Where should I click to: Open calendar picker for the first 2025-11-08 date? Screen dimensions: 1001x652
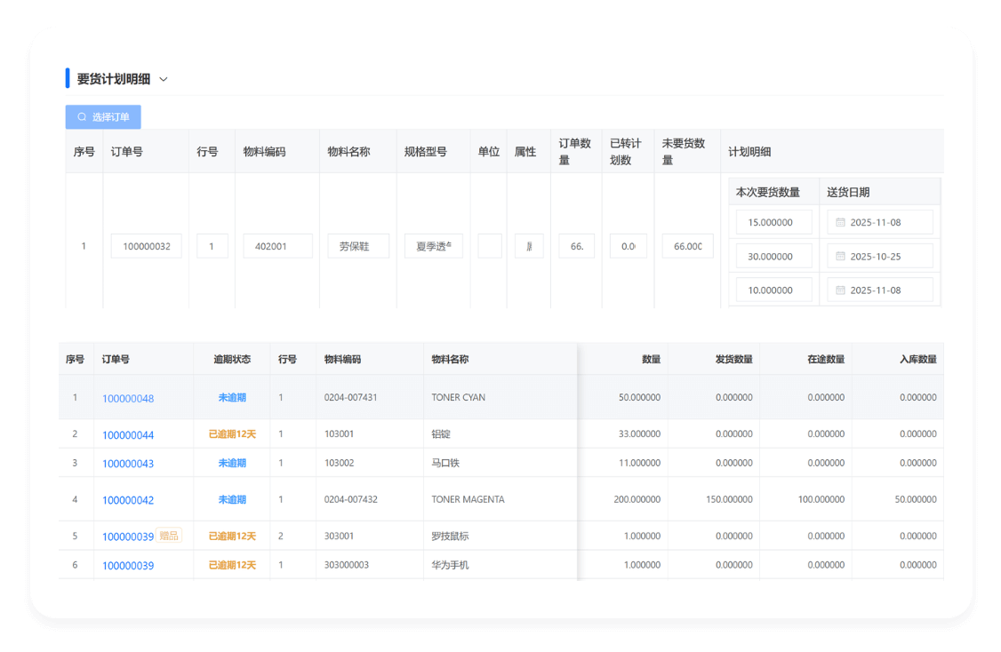pyautogui.click(x=841, y=222)
